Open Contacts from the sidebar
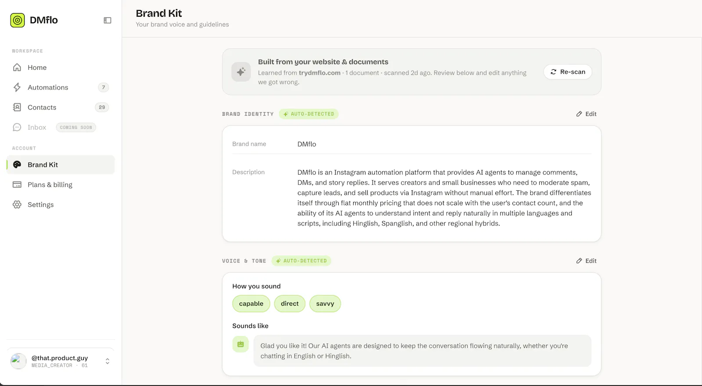This screenshot has height=386, width=702. pos(61,107)
